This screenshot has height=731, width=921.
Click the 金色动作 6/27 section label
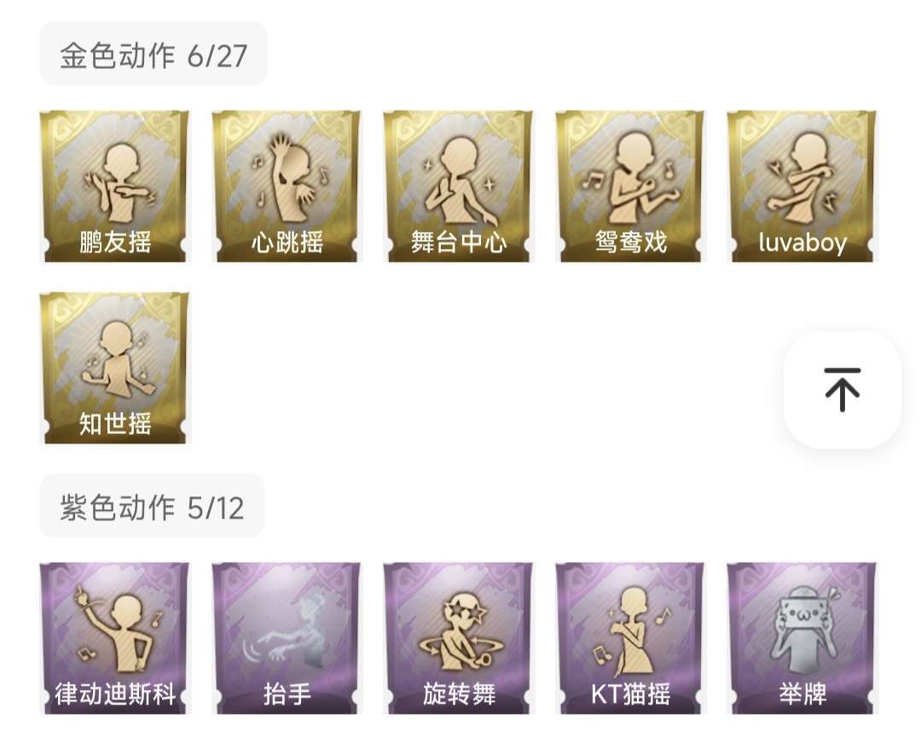click(153, 55)
